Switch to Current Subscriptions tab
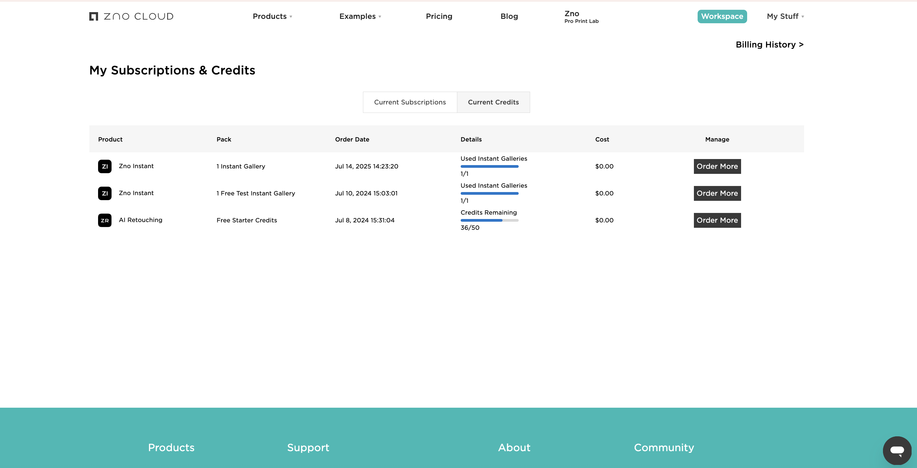917x468 pixels. [410, 102]
